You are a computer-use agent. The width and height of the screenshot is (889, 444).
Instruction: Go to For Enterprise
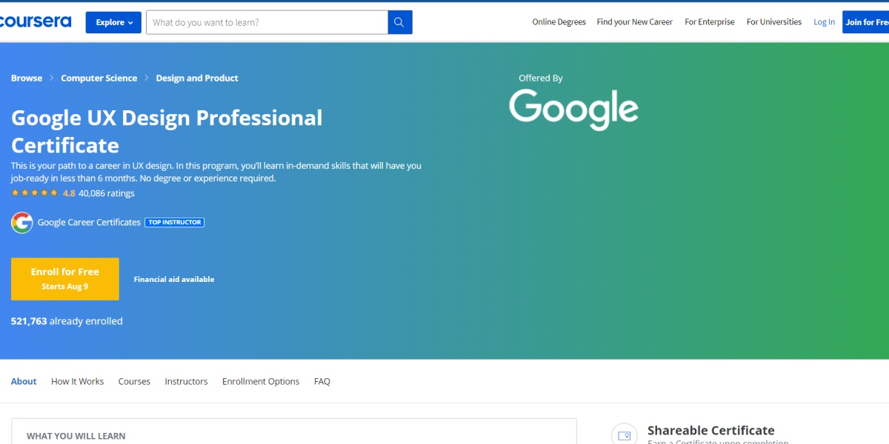pos(710,22)
